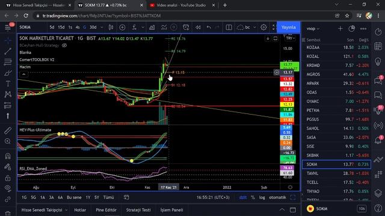This screenshot has height=216, width=385.
Task: Open the TradingView hamburger menu
Action: tap(8, 28)
